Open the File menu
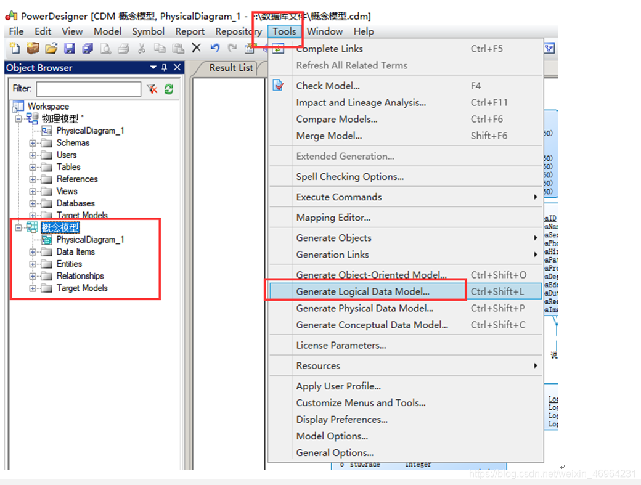Viewport: 641px width, 485px height. 17,31
